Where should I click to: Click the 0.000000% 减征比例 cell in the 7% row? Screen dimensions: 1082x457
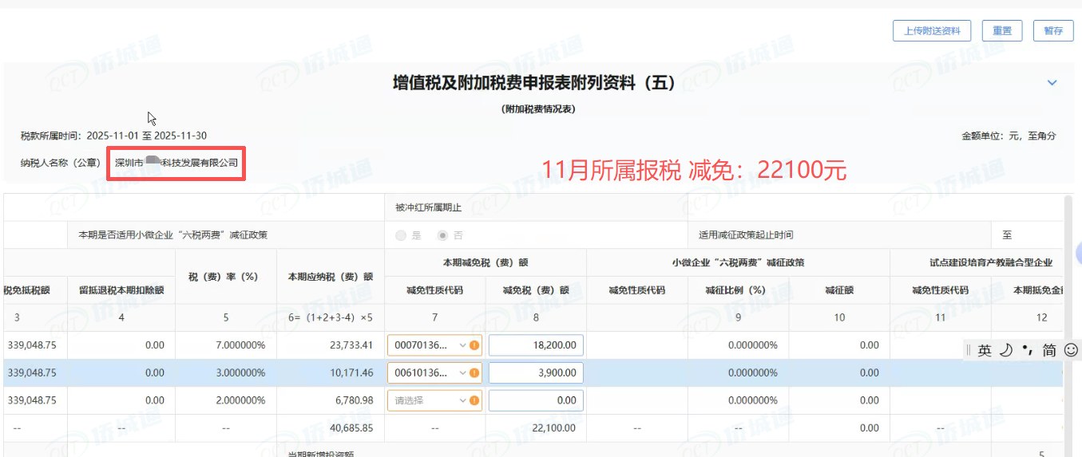click(x=738, y=345)
